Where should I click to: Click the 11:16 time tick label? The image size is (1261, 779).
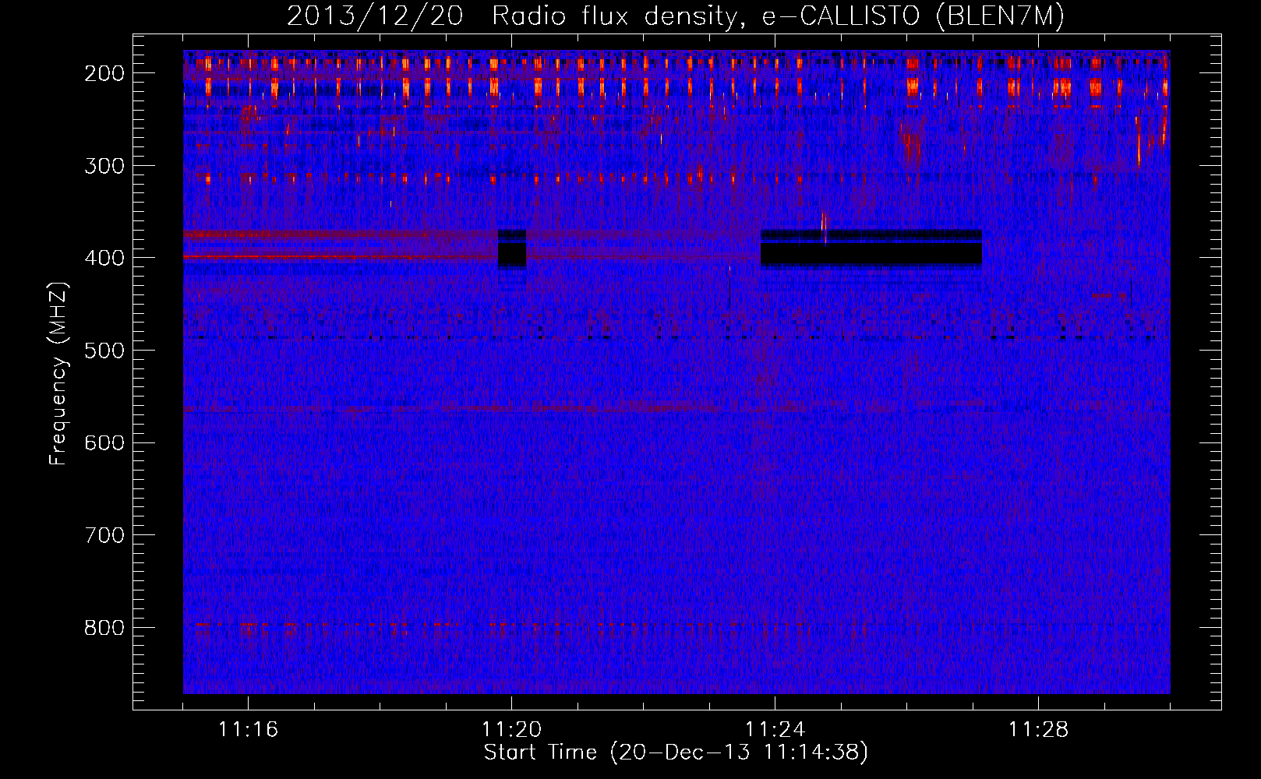(x=248, y=730)
